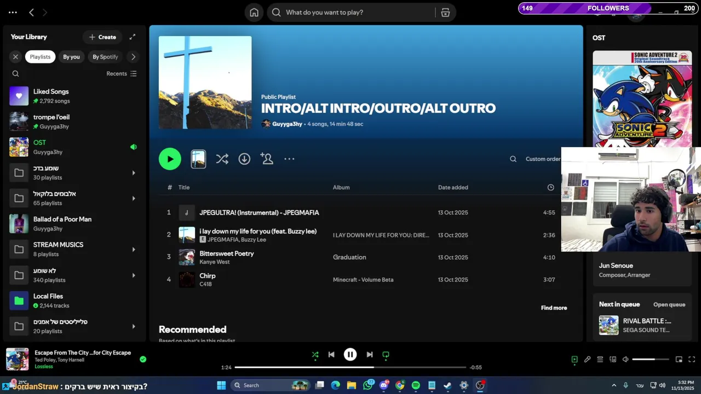Click 'Open queue' in Next in queue
Image resolution: width=701 pixels, height=394 pixels.
(x=669, y=305)
